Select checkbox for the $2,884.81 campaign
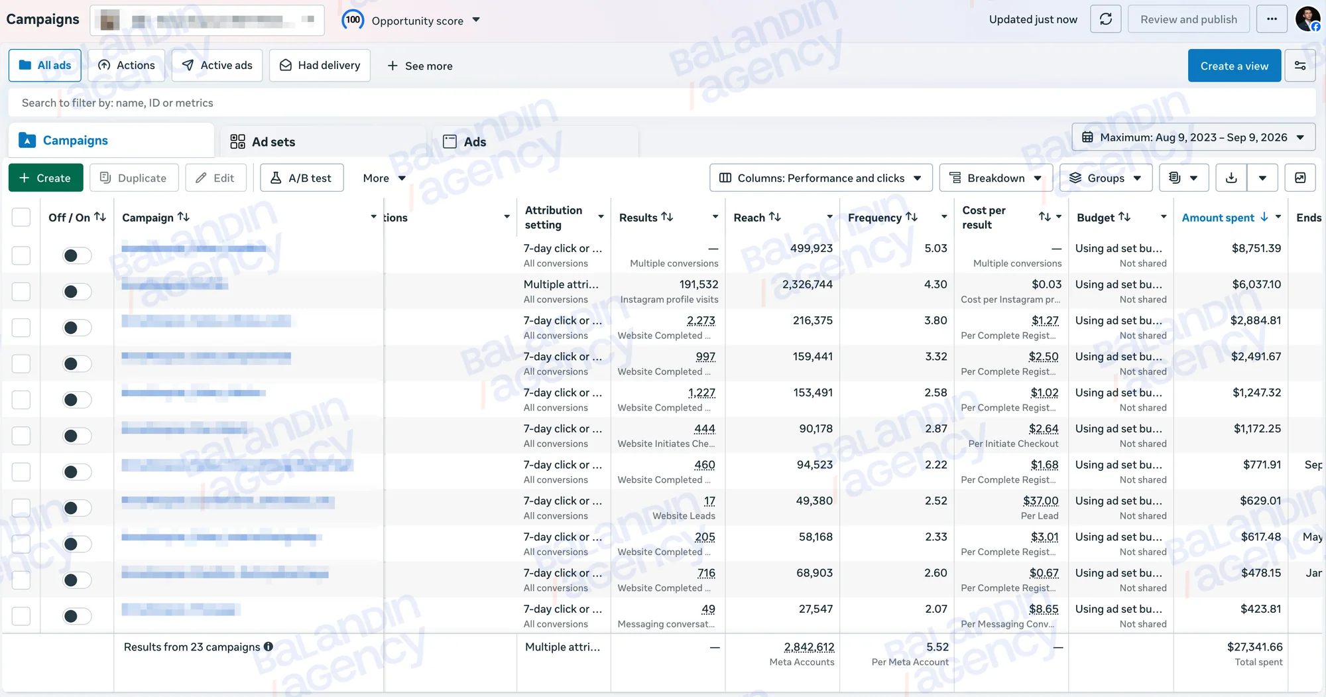Image resolution: width=1326 pixels, height=697 pixels. (21, 328)
